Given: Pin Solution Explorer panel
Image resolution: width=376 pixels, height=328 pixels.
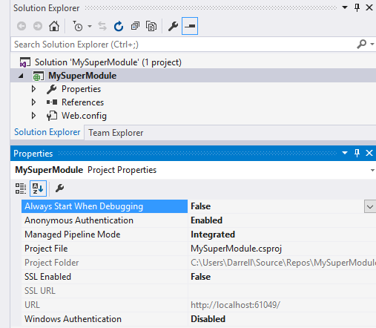Looking at the screenshot, I should (x=357, y=7).
